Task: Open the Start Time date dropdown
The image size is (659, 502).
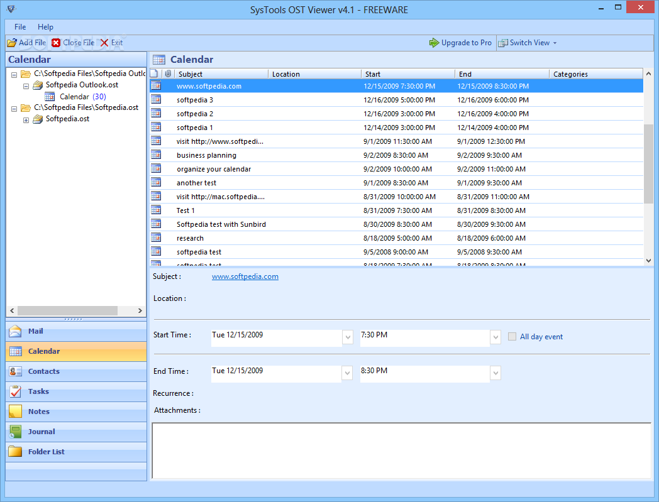Action: click(x=348, y=337)
